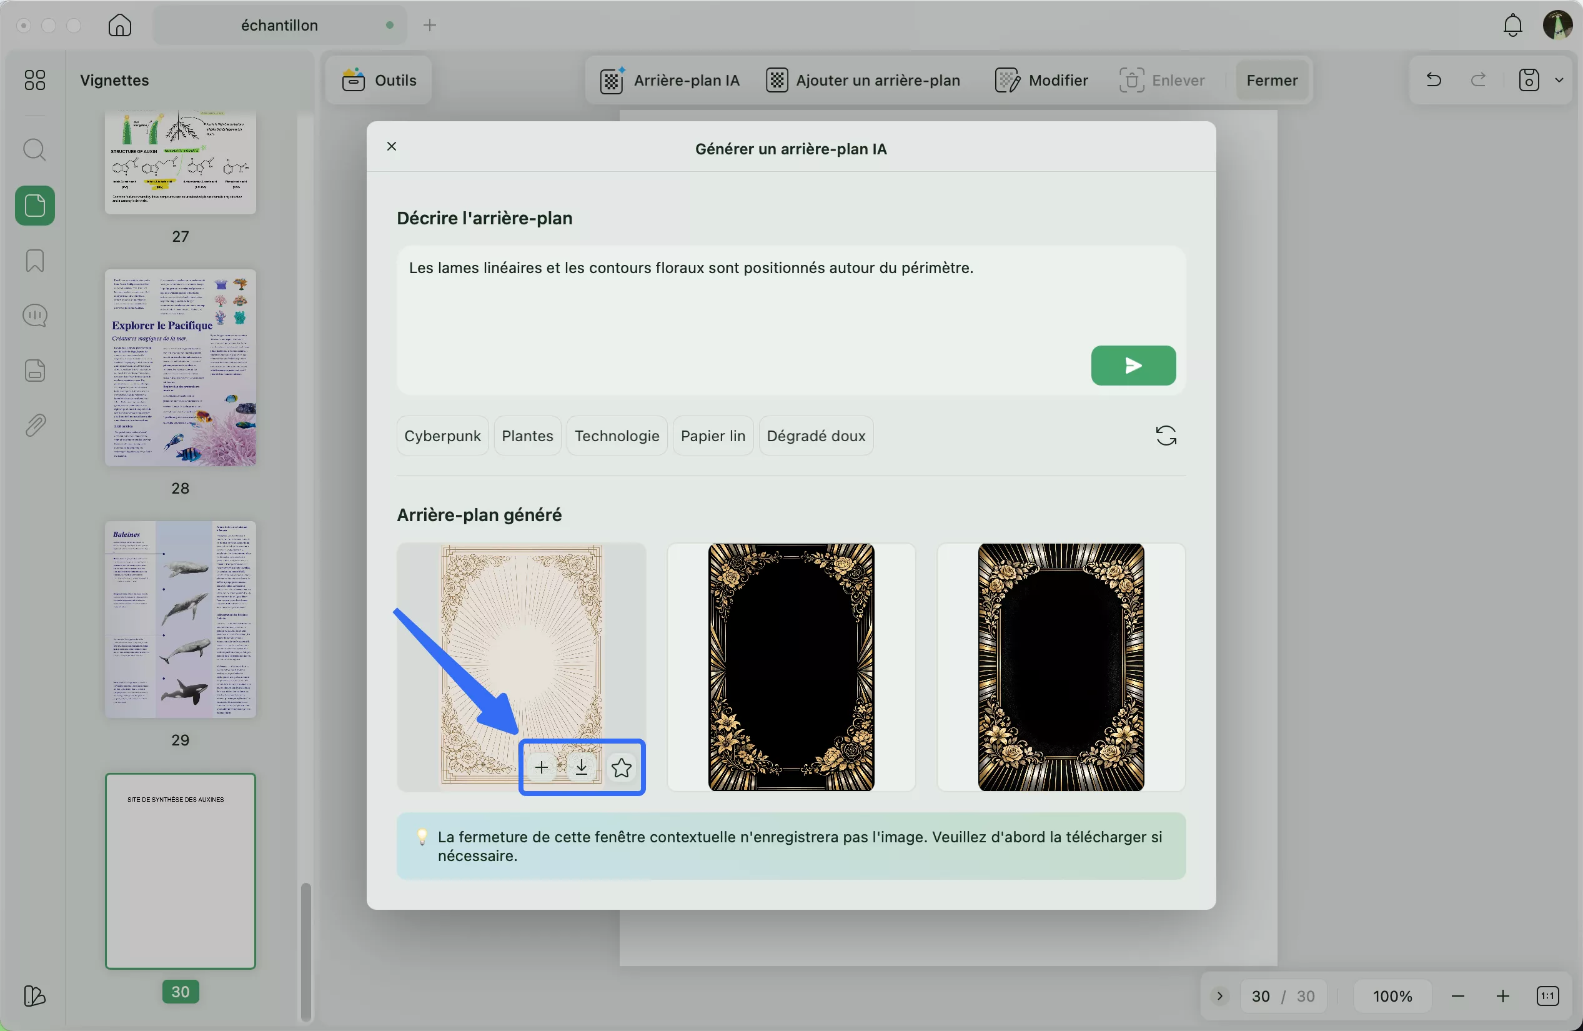The image size is (1583, 1031).
Task: Select page 28 thumbnail Explorer le Pacifique
Action: pos(181,367)
